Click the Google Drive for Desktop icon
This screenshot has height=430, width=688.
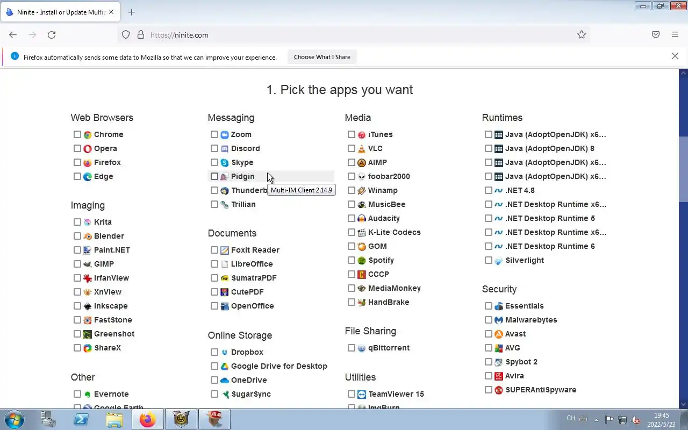(x=225, y=366)
